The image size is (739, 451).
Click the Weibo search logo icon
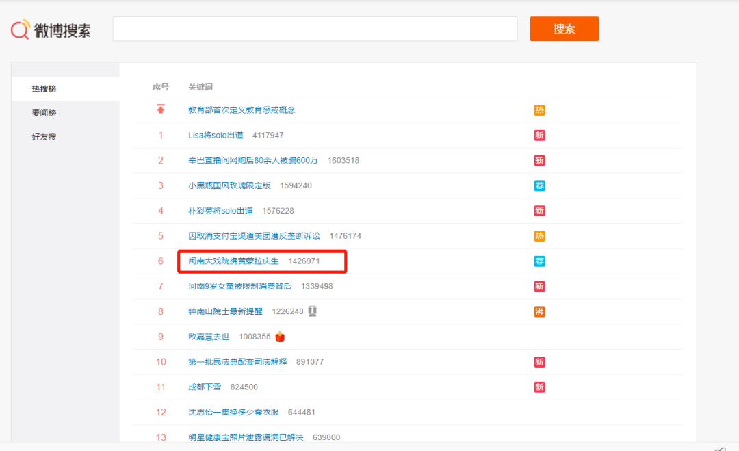click(21, 29)
